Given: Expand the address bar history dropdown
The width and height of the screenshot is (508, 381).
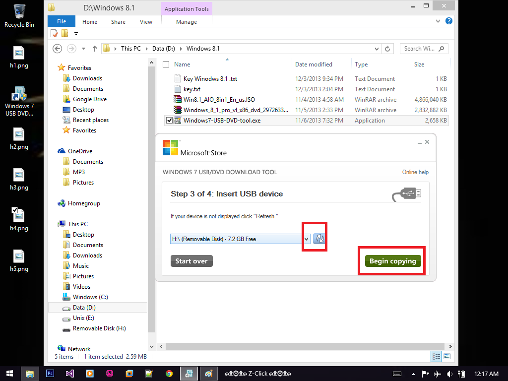Looking at the screenshot, I should [x=377, y=49].
